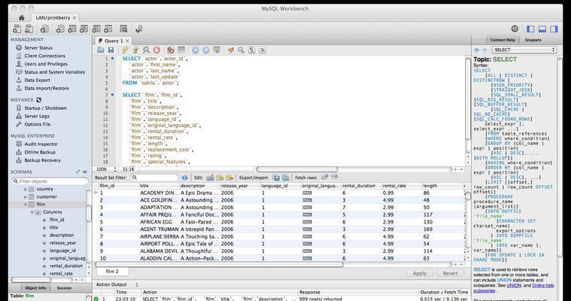Import records from file icon
The height and width of the screenshot is (301, 571).
coord(286,178)
